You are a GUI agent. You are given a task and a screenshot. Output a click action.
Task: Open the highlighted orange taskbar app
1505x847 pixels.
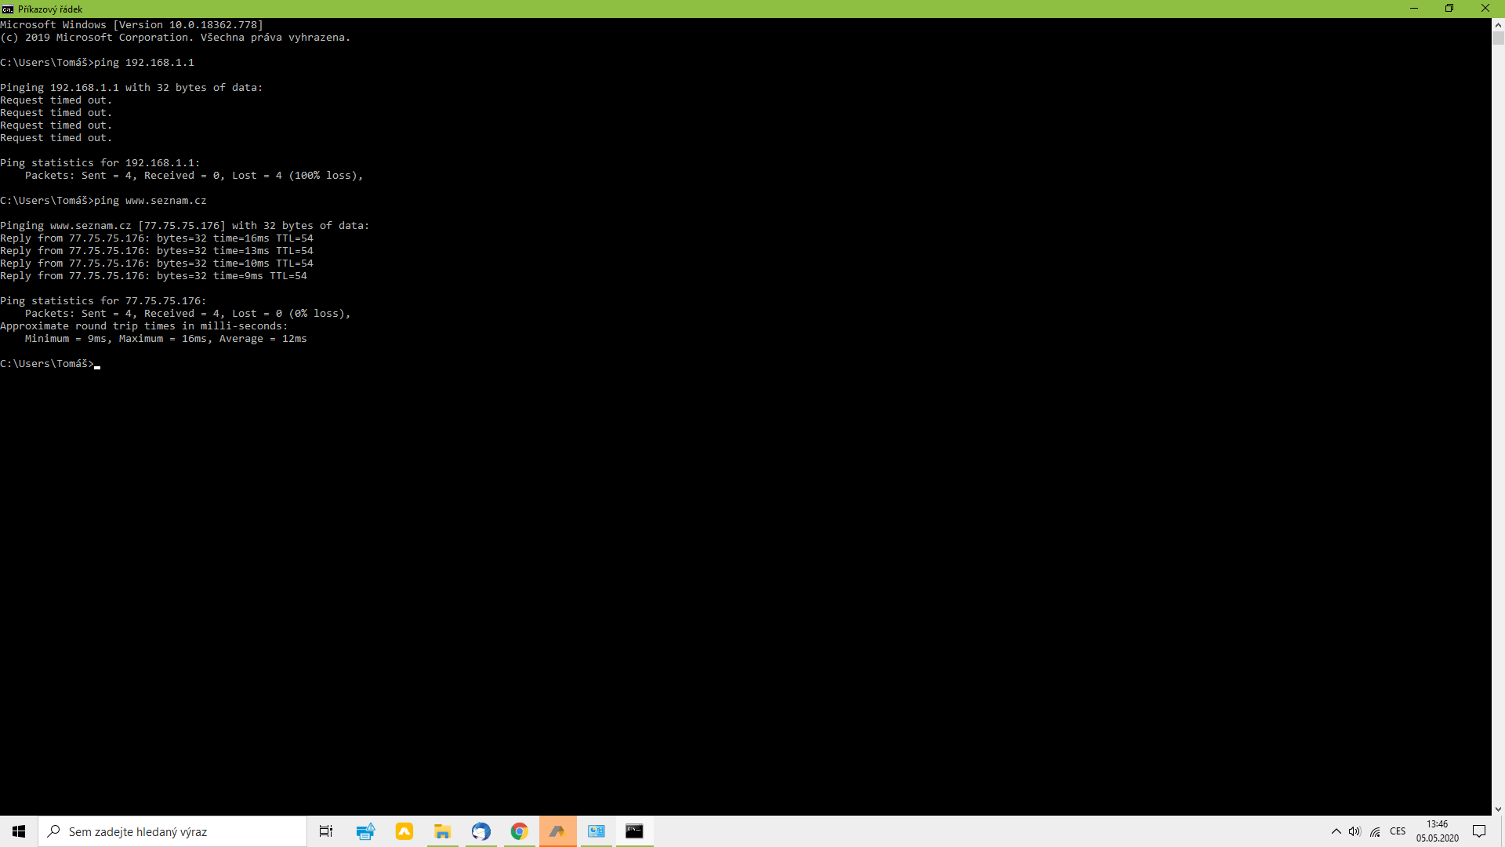557,831
